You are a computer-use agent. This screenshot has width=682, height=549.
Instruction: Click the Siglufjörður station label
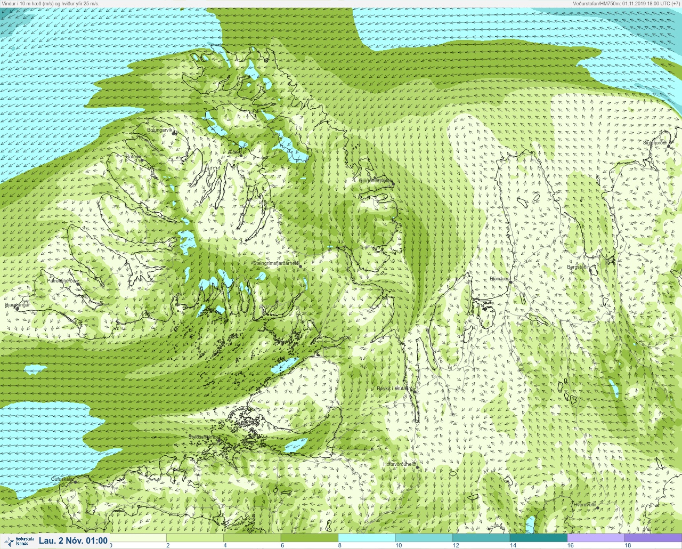pyautogui.click(x=655, y=143)
